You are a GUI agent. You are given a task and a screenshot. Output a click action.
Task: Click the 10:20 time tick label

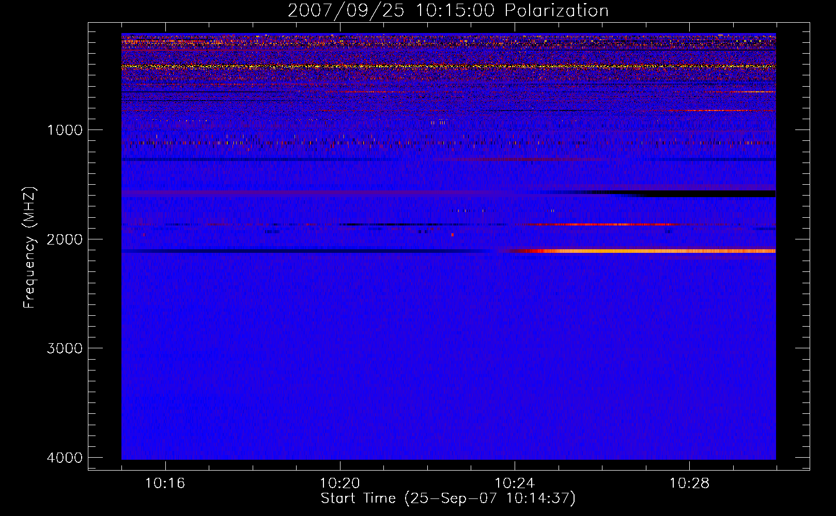click(339, 483)
